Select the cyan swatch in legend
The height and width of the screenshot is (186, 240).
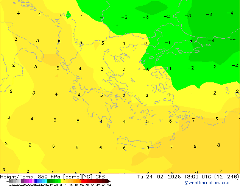click(x=46, y=181)
